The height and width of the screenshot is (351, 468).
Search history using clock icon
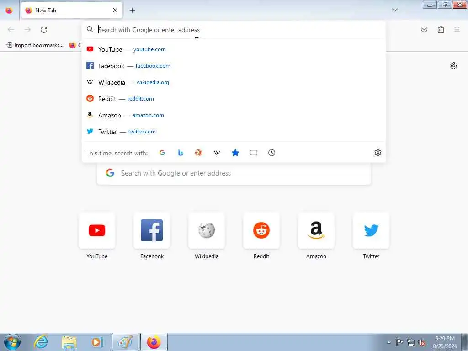pos(271,153)
